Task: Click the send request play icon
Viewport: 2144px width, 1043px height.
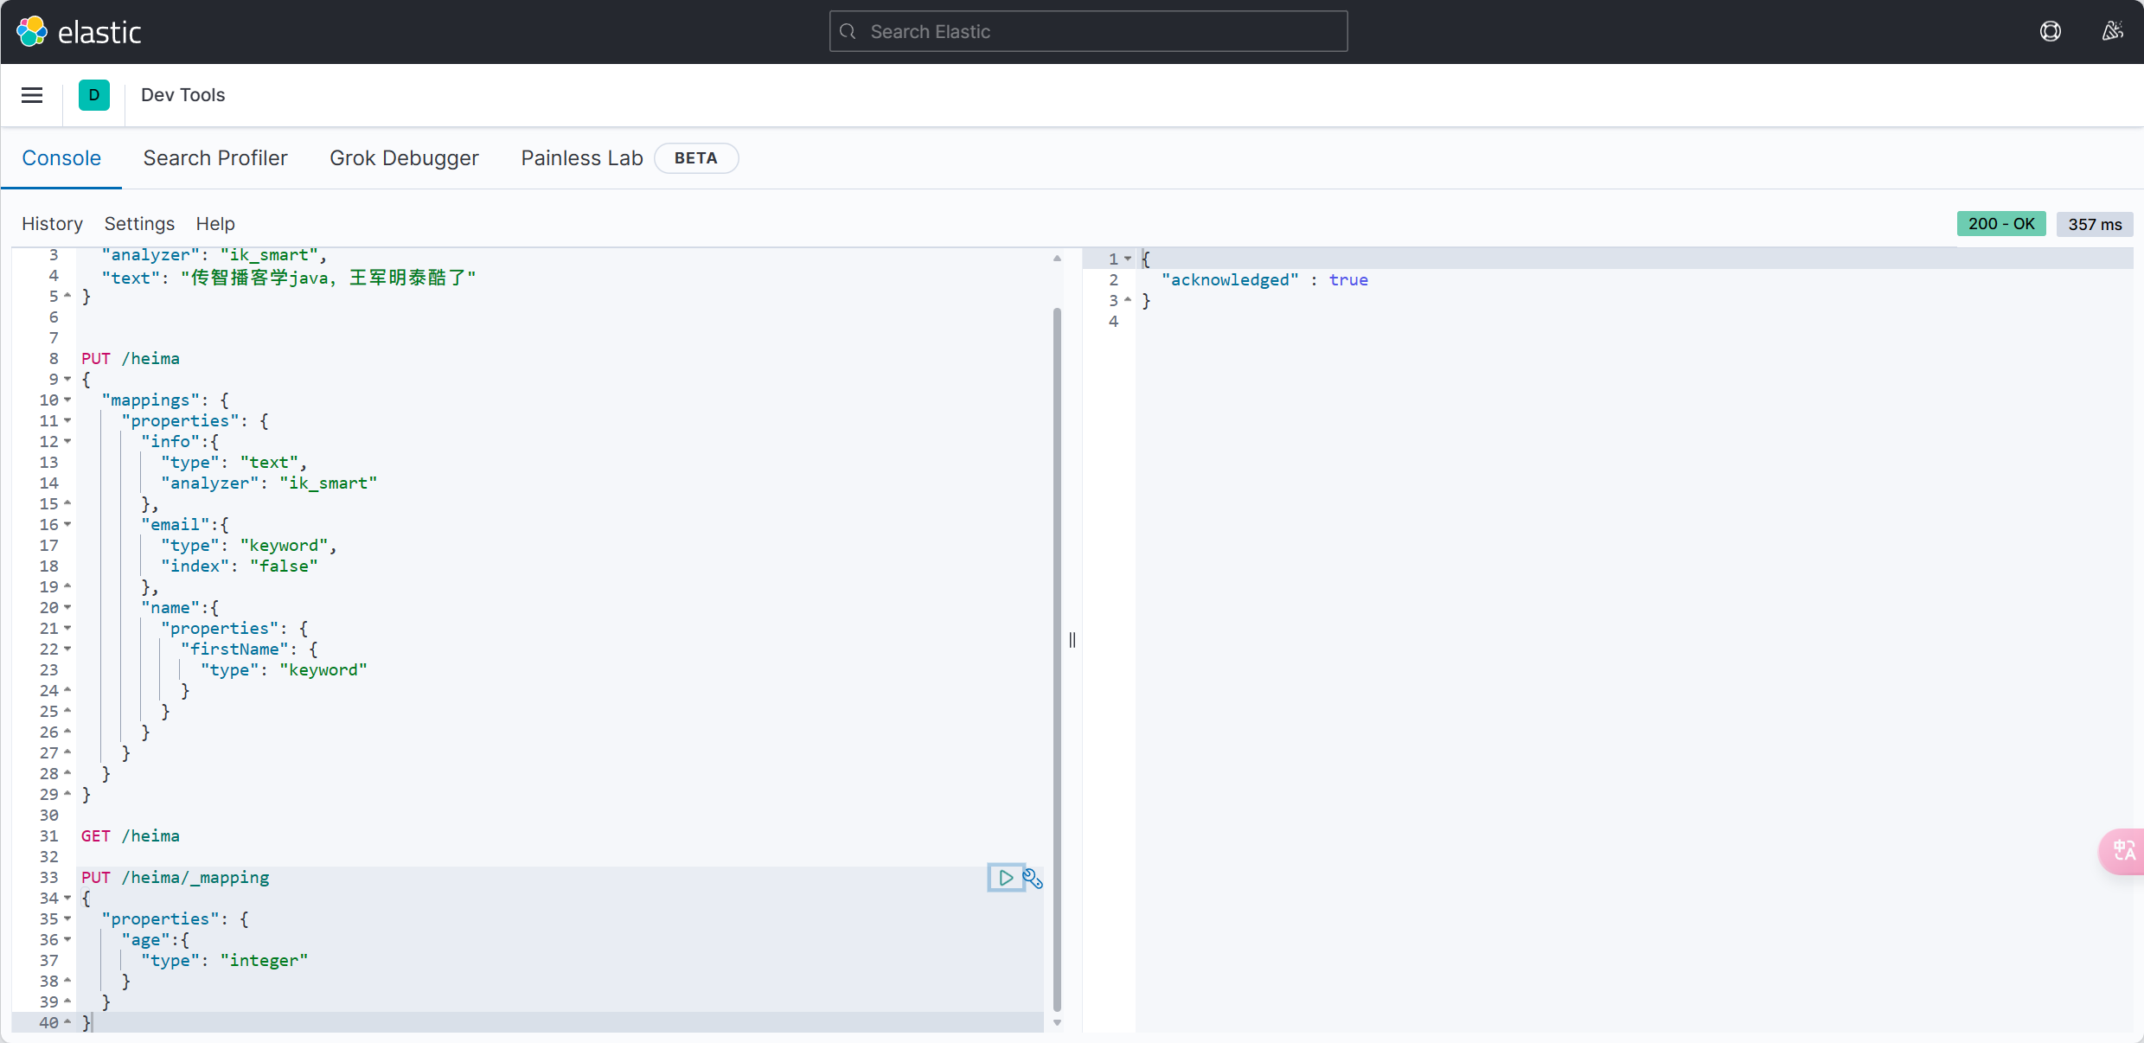Action: click(x=1005, y=878)
